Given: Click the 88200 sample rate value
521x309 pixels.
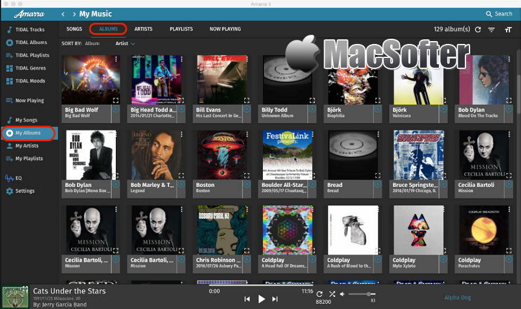Looking at the screenshot, I should [323, 301].
